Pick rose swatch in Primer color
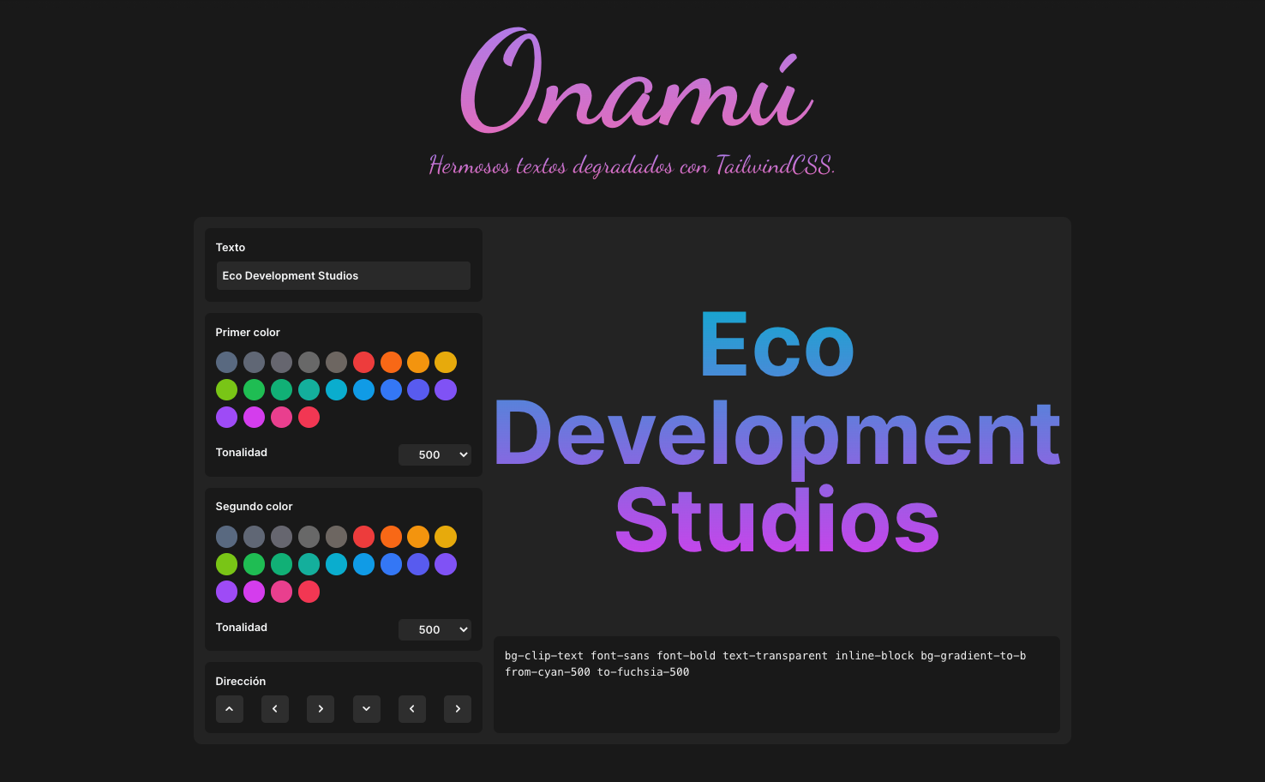The image size is (1265, 782). [309, 417]
